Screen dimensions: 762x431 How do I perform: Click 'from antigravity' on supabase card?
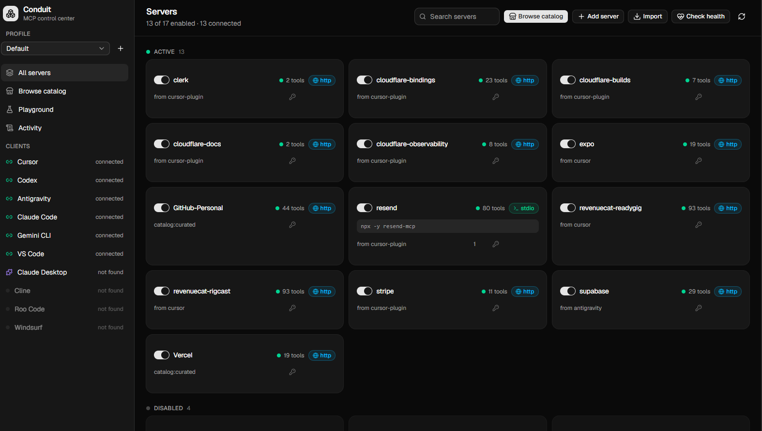(x=581, y=308)
